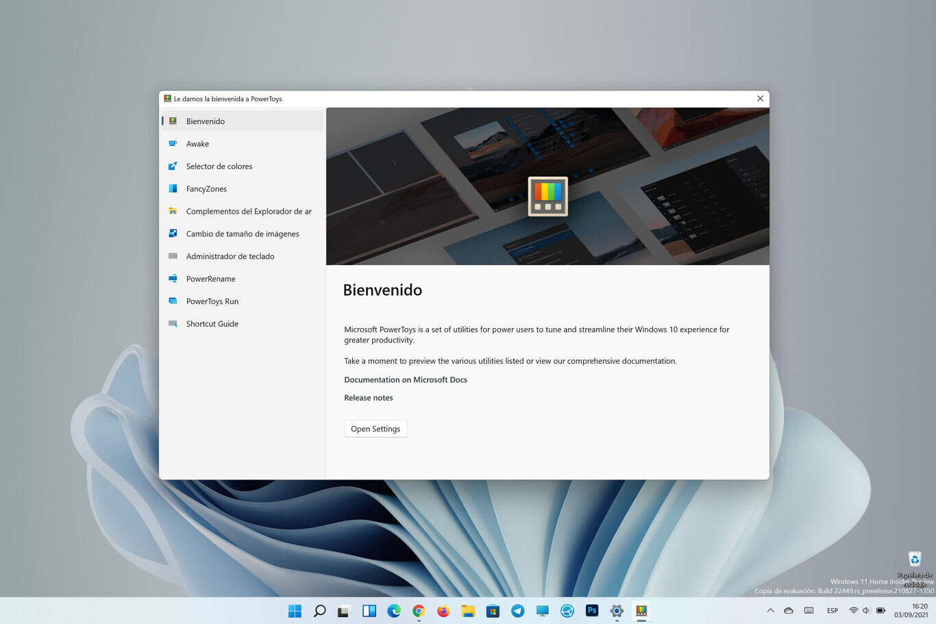Click the PowerToys taskbar icon
This screenshot has width=936, height=624.
pos(641,611)
